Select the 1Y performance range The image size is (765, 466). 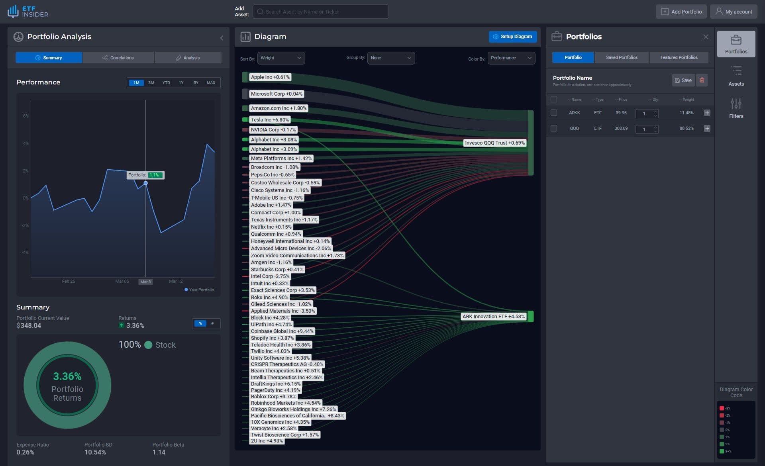[181, 82]
